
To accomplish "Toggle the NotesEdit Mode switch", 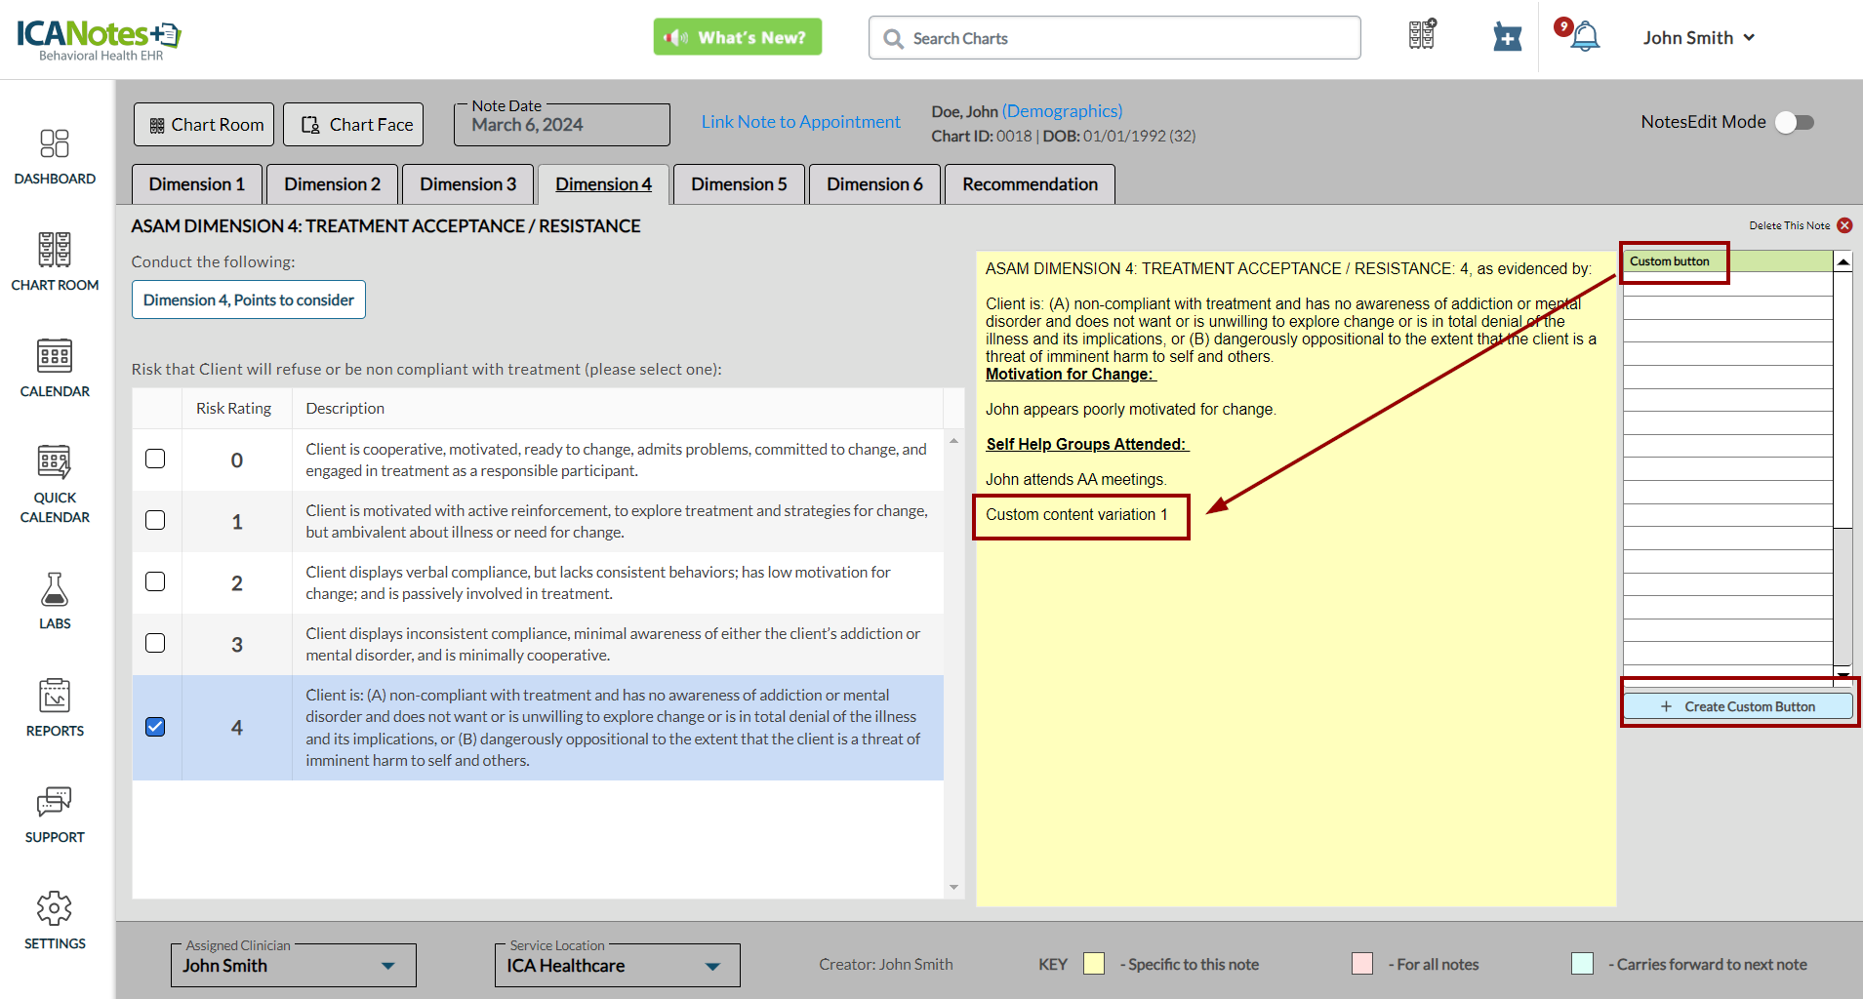I will [1794, 122].
